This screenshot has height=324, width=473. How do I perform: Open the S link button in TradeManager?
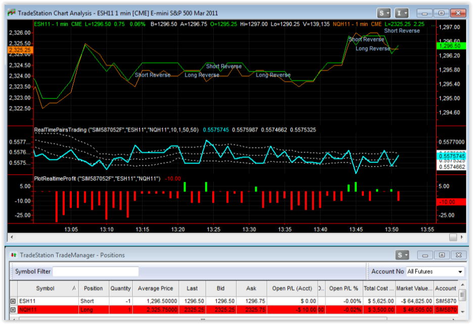tap(402, 255)
